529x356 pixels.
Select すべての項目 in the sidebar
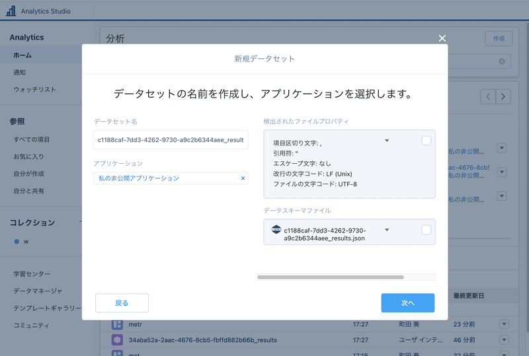click(31, 139)
